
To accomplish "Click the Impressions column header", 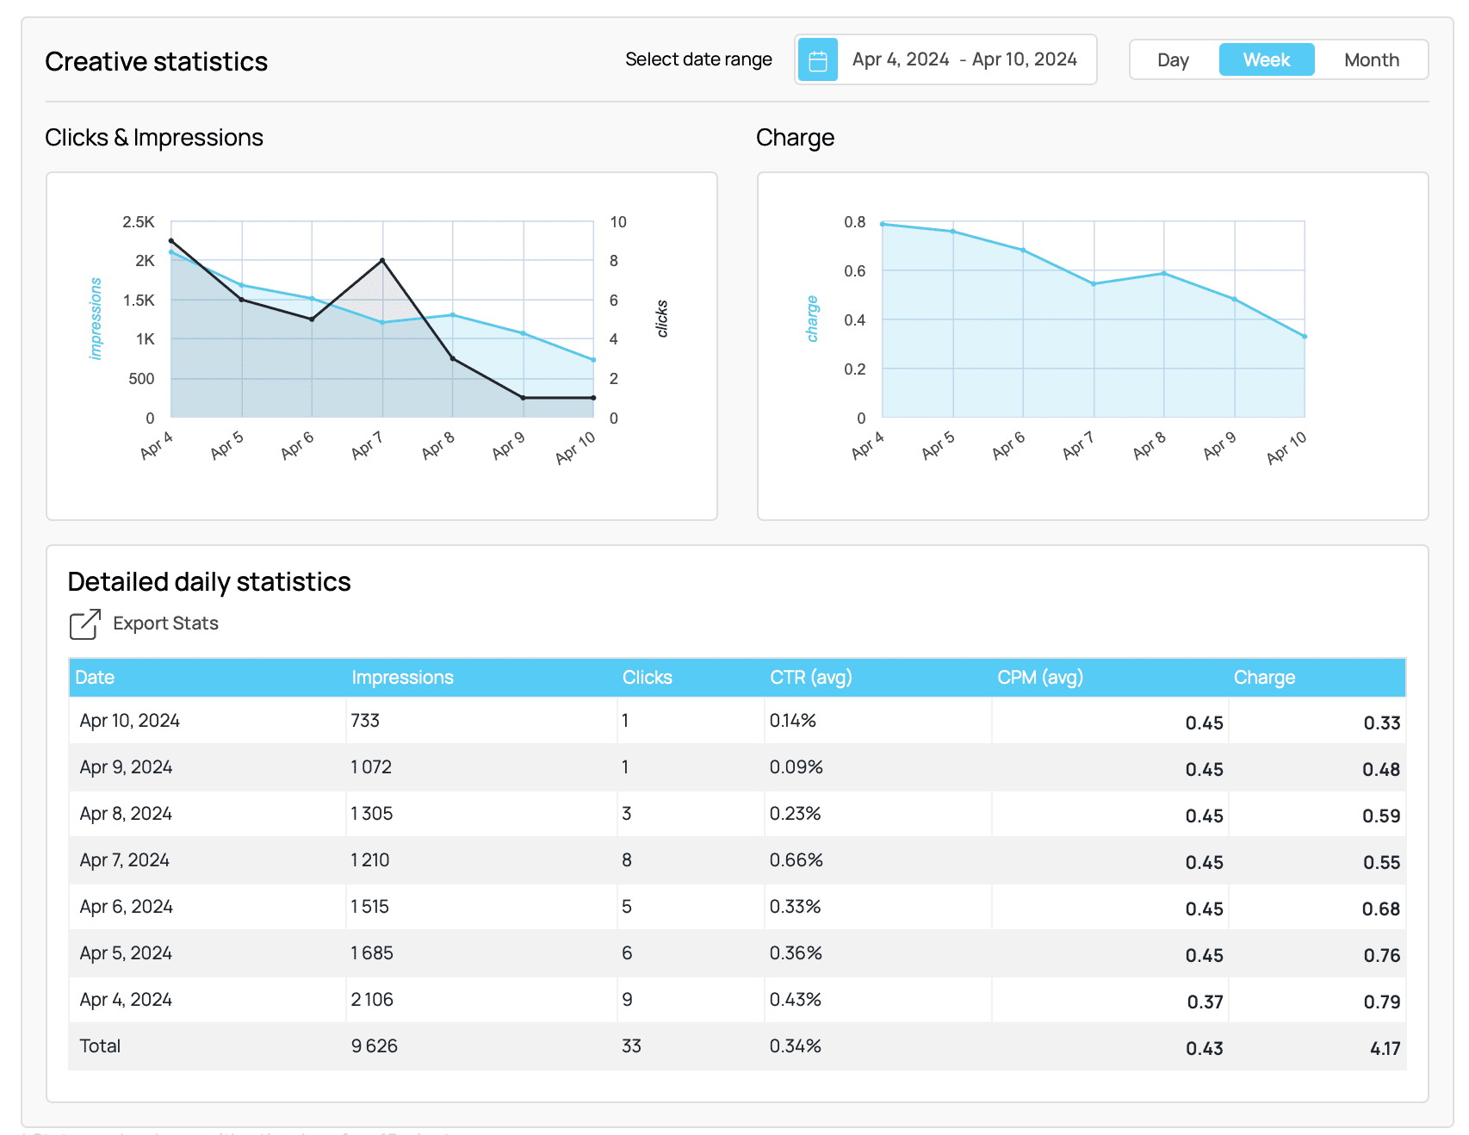I will [x=402, y=678].
